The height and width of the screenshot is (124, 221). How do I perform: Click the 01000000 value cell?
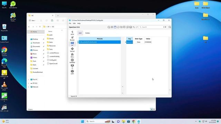pyautogui.click(x=148, y=42)
